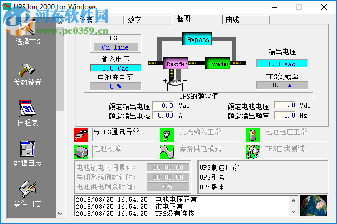Close the UPSilon 2000 window
This screenshot has height=224, width=337.
coord(324,8)
